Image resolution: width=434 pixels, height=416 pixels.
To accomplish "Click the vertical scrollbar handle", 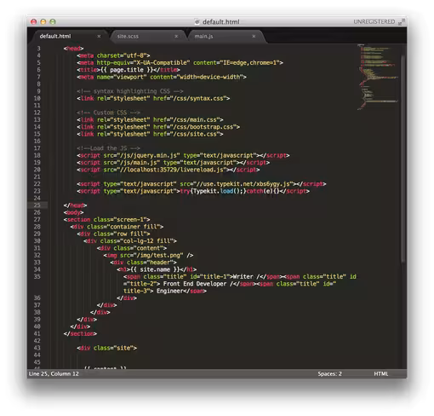I will click(x=403, y=159).
